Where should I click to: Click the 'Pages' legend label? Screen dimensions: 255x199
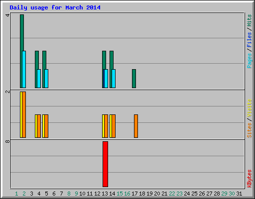click(250, 61)
